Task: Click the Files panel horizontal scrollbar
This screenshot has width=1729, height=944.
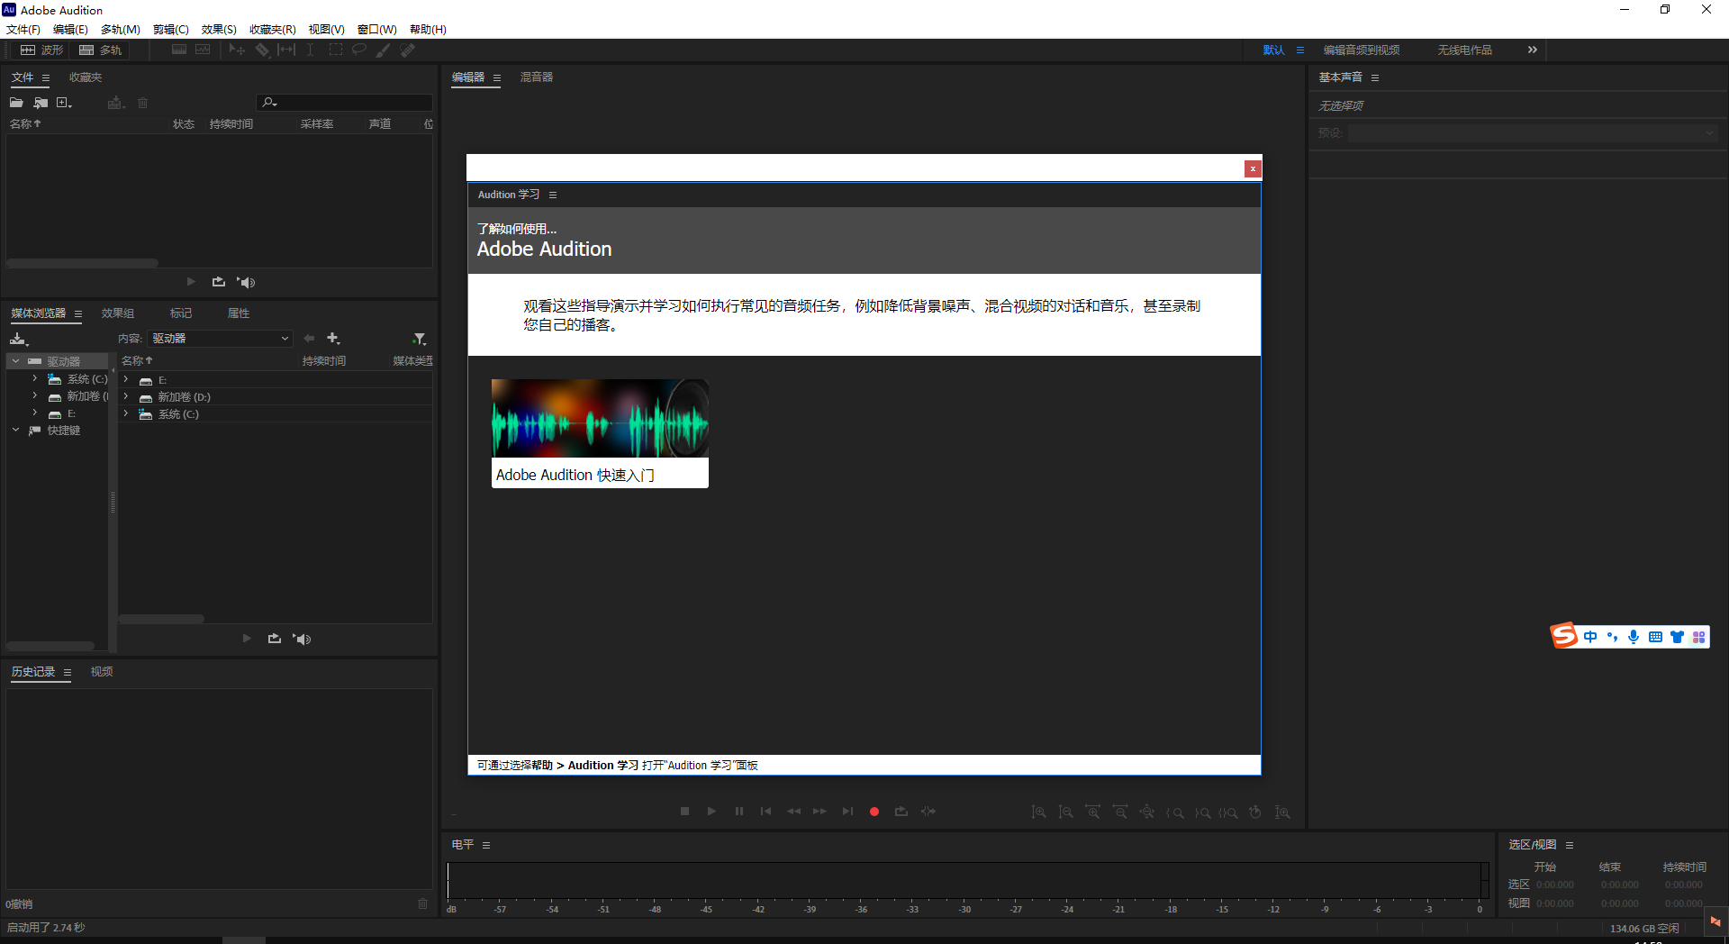Action: [82, 263]
